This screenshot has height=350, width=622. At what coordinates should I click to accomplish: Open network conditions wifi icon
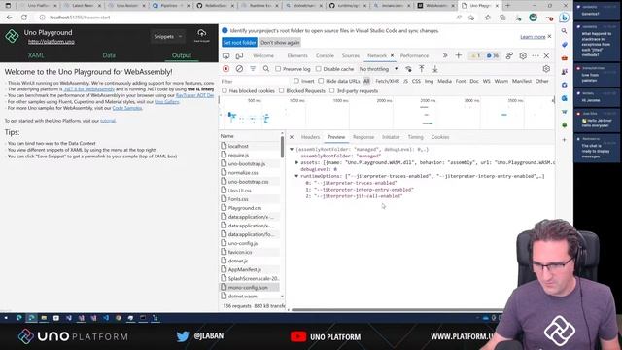pos(408,69)
